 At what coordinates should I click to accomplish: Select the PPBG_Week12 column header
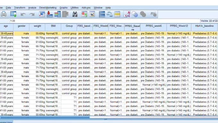pyautogui.click(x=179, y=27)
